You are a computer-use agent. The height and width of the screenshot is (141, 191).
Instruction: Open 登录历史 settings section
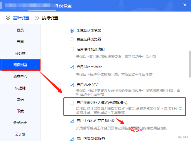point(20,123)
